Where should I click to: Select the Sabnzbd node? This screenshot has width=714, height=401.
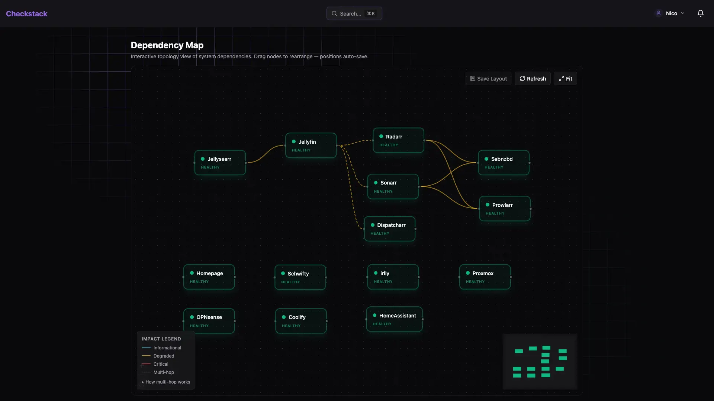(504, 163)
